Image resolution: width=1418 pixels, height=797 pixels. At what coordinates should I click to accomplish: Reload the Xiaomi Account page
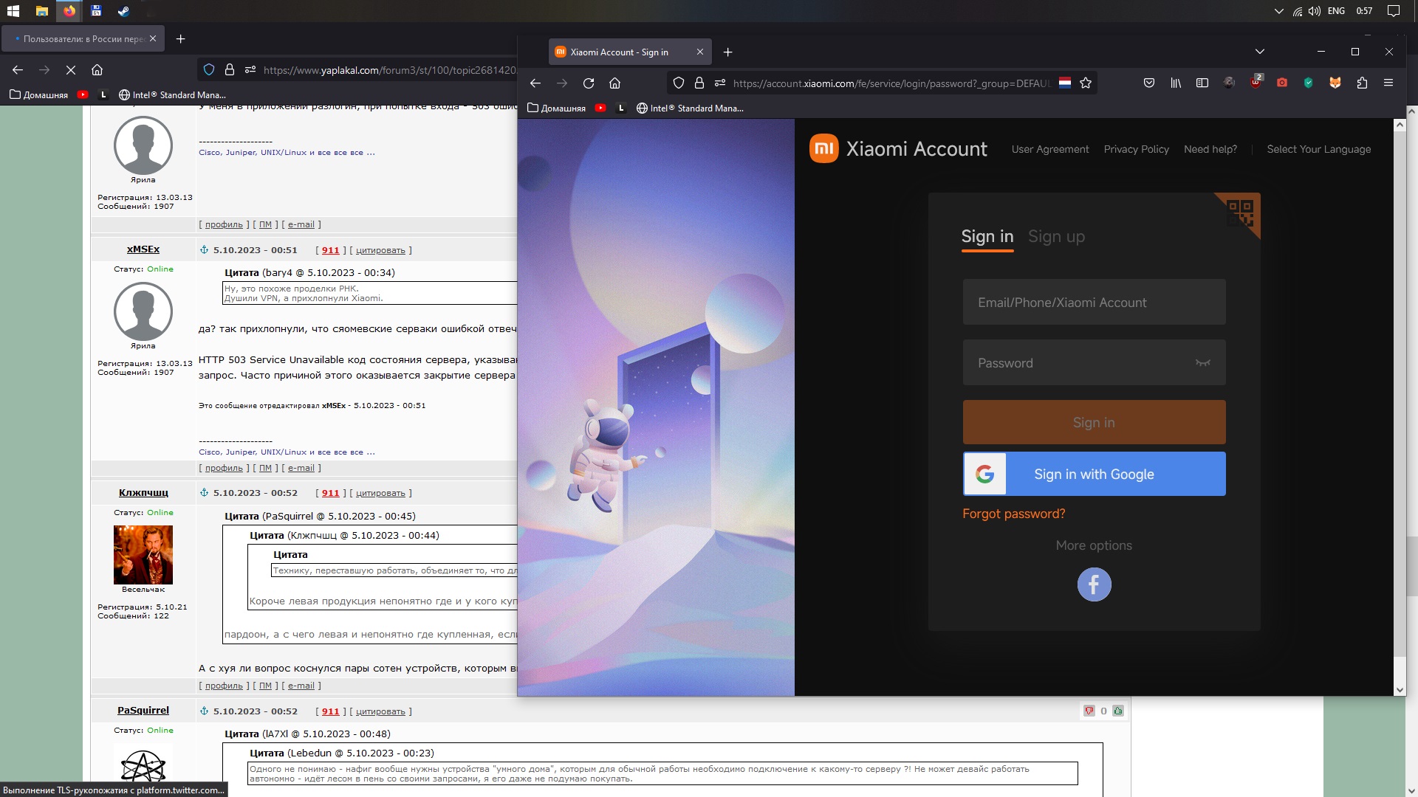(589, 83)
